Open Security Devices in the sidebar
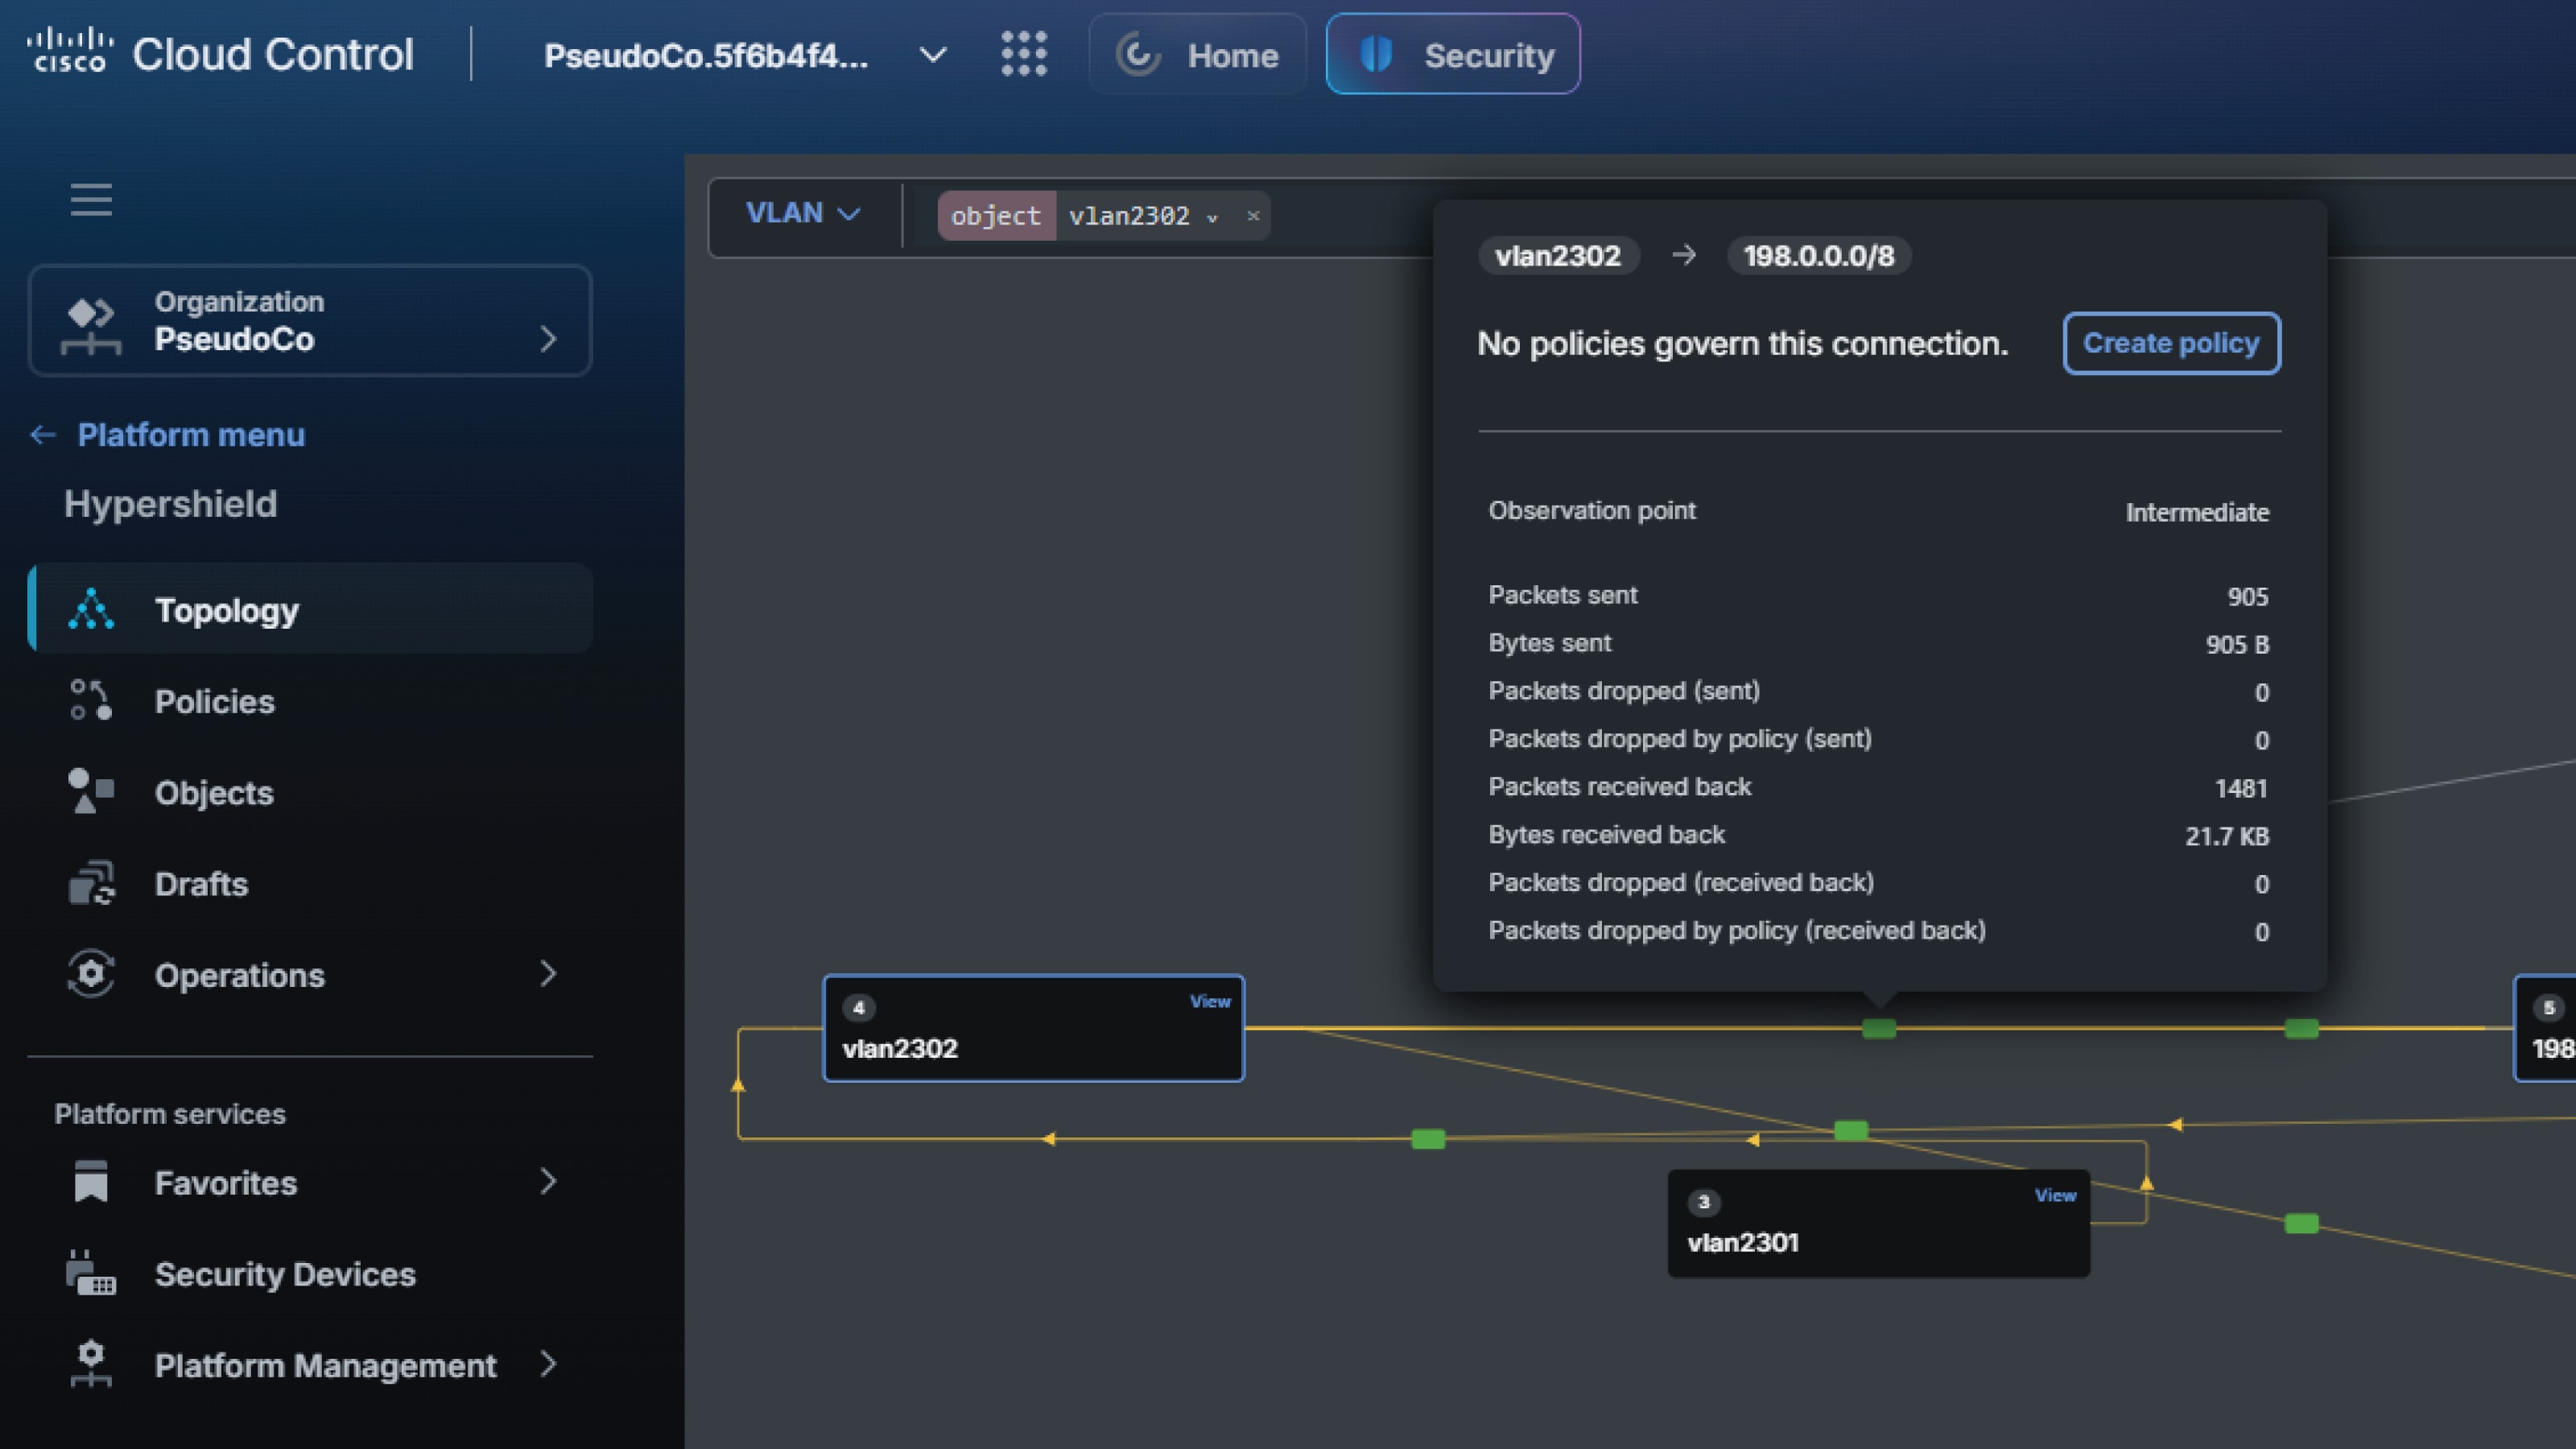Viewport: 2576px width, 1449px height. click(310, 1274)
